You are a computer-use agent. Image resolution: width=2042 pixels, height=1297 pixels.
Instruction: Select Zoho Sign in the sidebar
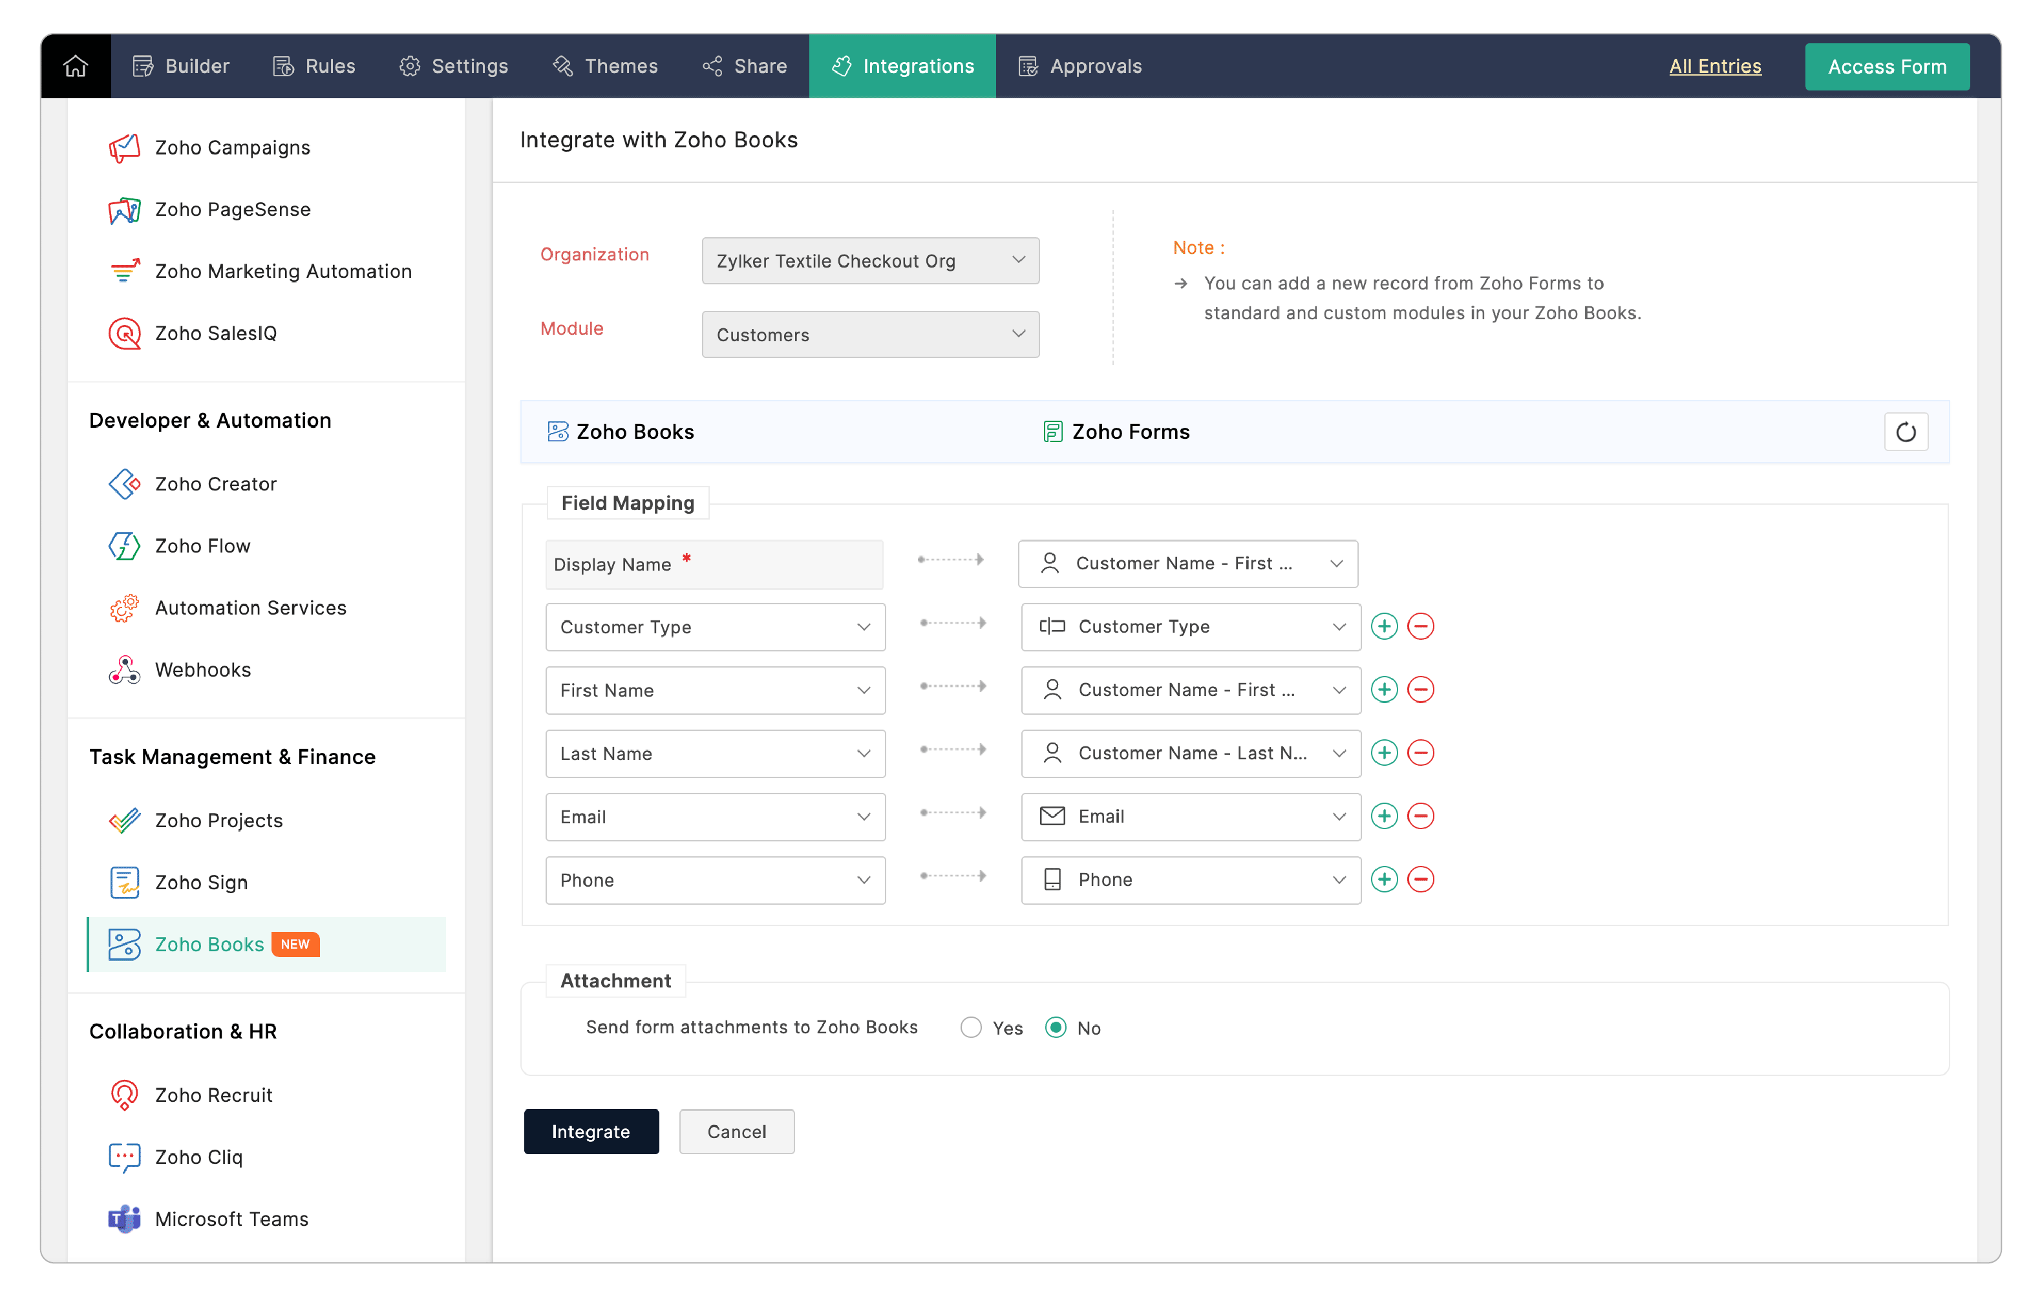201,881
